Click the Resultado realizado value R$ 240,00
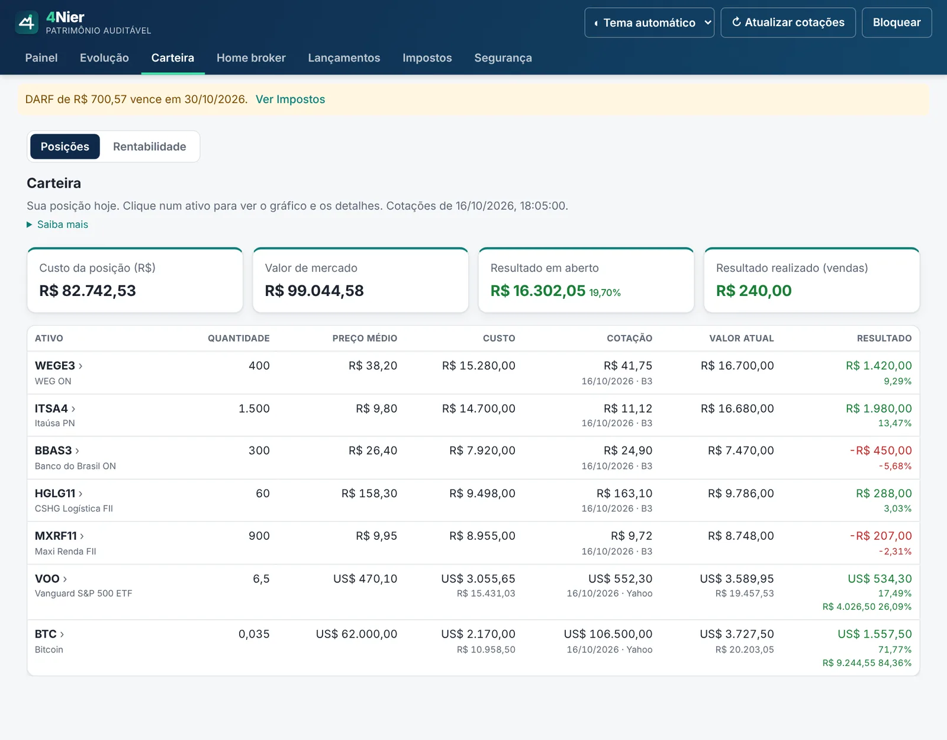 pos(753,291)
